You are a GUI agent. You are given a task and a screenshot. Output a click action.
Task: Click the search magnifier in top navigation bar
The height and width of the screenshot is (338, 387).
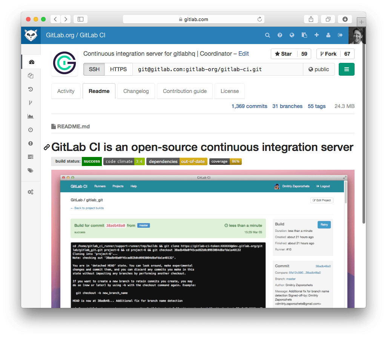[267, 35]
